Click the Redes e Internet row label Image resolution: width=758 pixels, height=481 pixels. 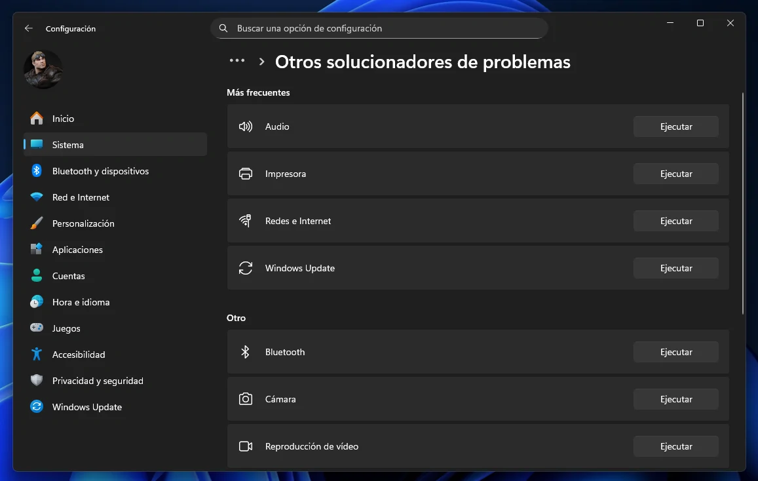pyautogui.click(x=298, y=221)
